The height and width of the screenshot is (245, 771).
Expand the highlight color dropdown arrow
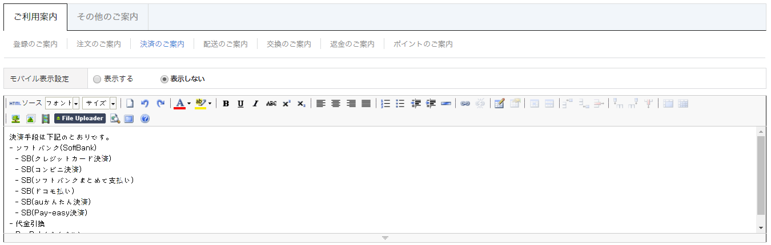tap(210, 104)
